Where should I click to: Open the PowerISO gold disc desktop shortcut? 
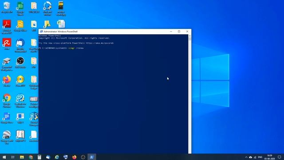point(20,81)
